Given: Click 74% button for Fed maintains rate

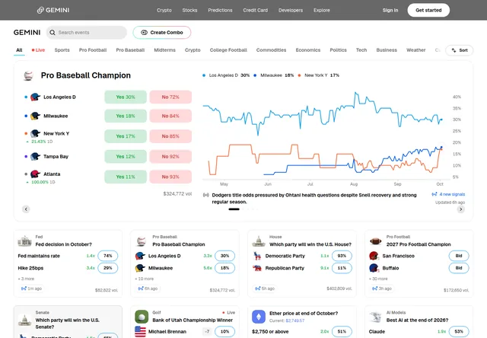Looking at the screenshot, I should pos(108,256).
